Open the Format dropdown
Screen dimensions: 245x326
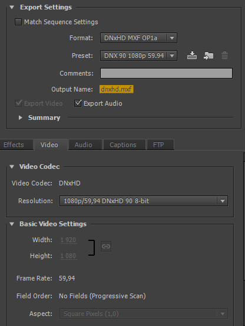tap(138, 38)
